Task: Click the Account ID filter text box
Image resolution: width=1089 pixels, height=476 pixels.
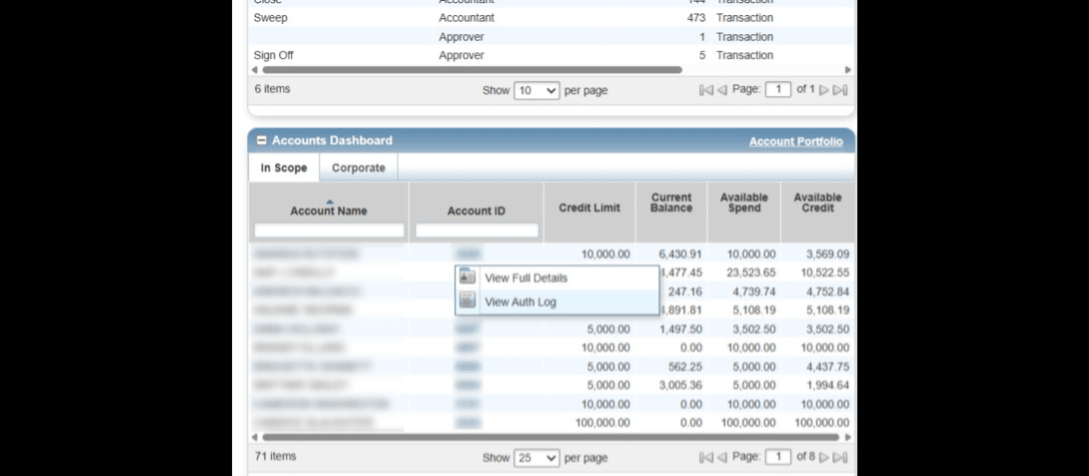Action: coord(477,231)
